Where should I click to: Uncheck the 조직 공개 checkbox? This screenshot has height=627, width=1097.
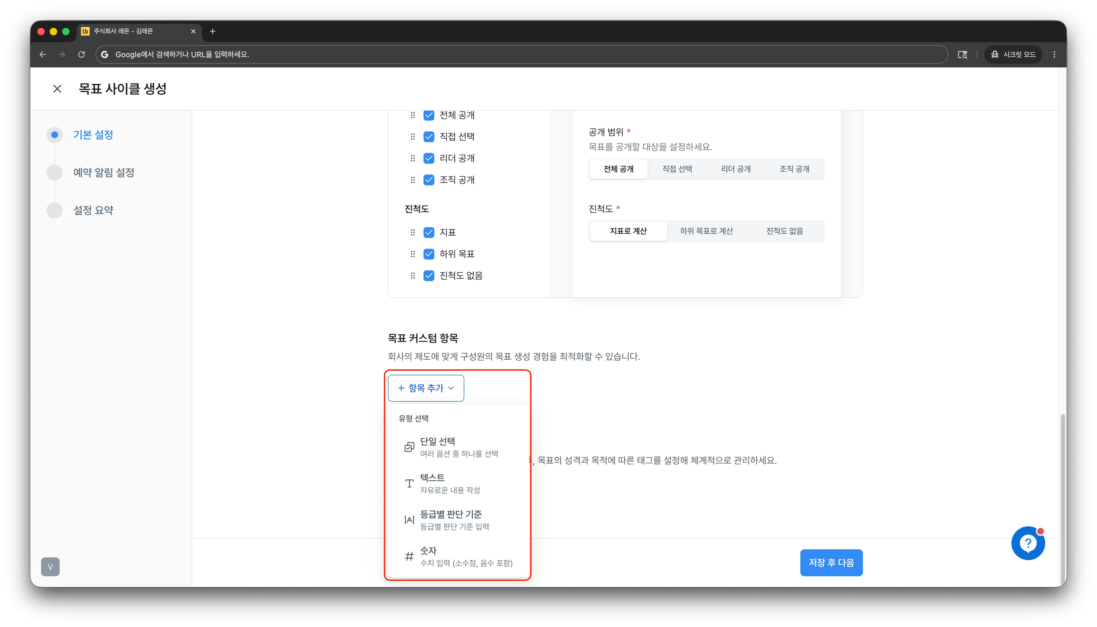click(429, 180)
